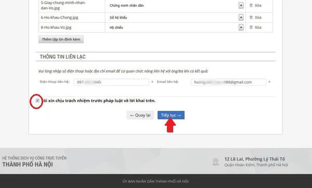Click the 'THÔNG TIN LIÊN LẠC' section heading

62,57
